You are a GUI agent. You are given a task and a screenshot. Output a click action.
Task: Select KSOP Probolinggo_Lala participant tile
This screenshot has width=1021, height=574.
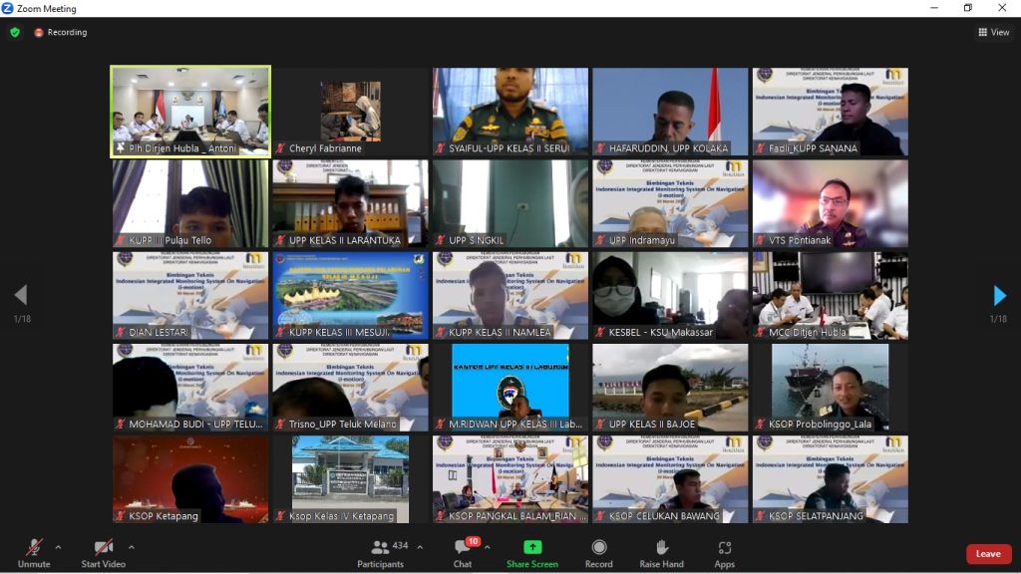[x=830, y=387]
